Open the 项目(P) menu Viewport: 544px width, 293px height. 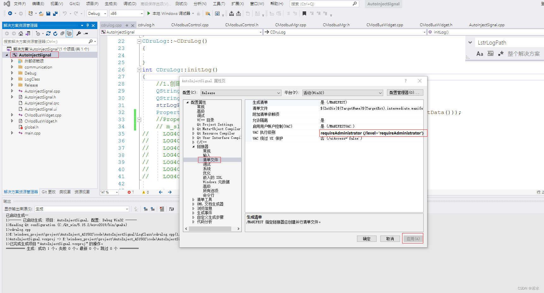pos(92,4)
